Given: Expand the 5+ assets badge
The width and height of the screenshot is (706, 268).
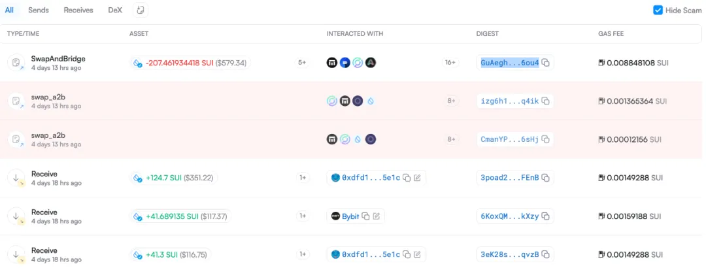Looking at the screenshot, I should click(x=302, y=63).
